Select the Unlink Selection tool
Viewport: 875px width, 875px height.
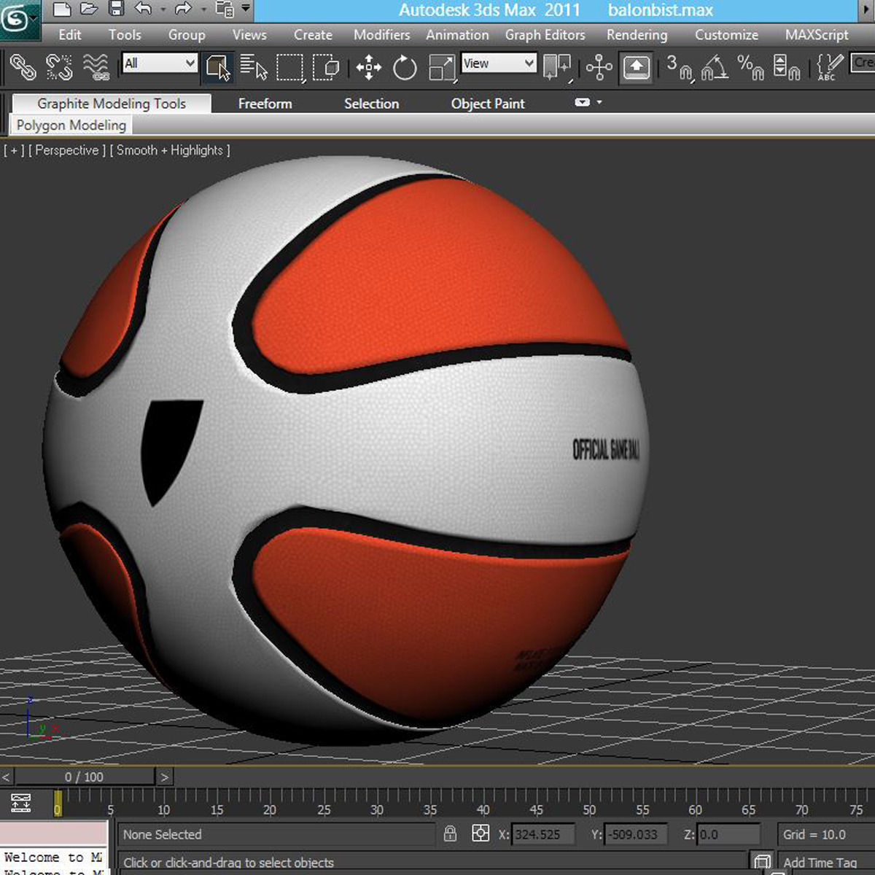(x=59, y=68)
